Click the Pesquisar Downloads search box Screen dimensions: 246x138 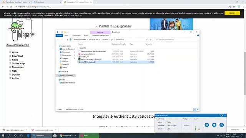[176, 39]
